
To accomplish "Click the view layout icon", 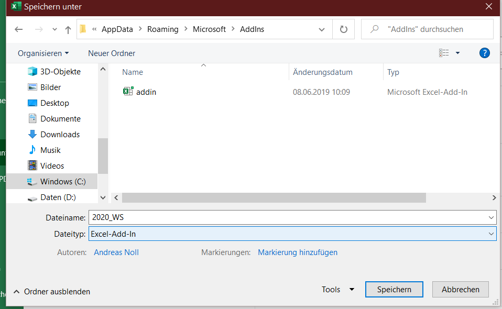I will pos(444,53).
